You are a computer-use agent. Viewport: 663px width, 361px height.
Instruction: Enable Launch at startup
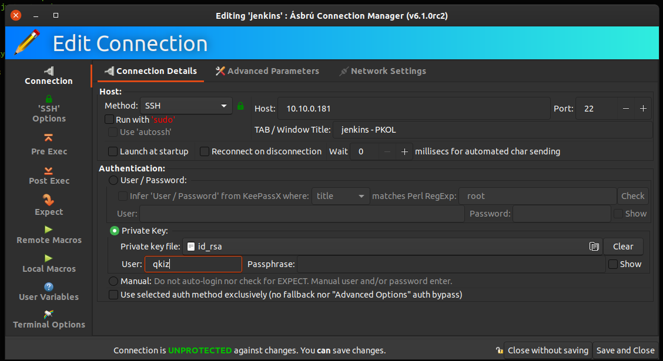click(x=112, y=151)
